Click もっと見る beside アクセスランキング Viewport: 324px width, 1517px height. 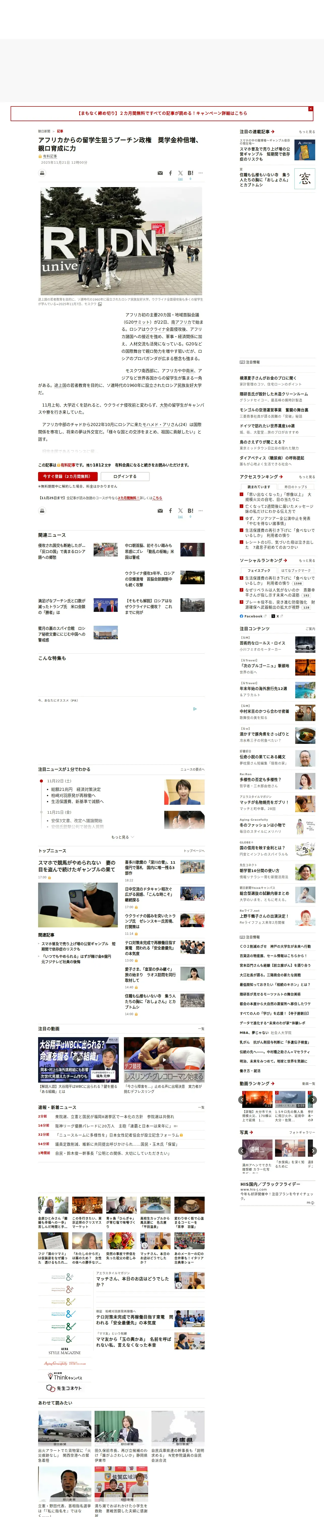click(x=307, y=477)
